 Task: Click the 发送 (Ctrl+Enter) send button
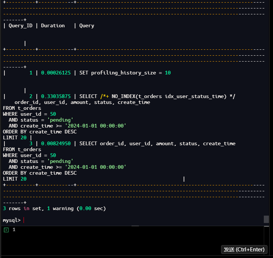point(244,250)
